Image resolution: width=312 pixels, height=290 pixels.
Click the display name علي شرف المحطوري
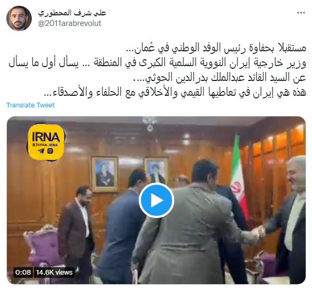tap(72, 13)
